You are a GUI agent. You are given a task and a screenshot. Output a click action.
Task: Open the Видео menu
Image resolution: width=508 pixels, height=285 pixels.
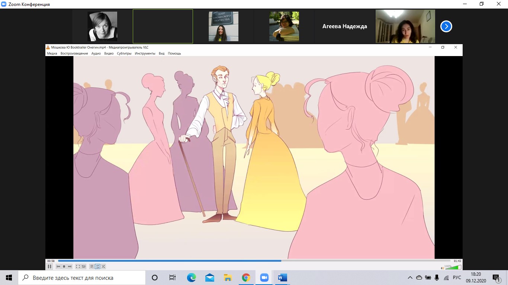click(109, 53)
